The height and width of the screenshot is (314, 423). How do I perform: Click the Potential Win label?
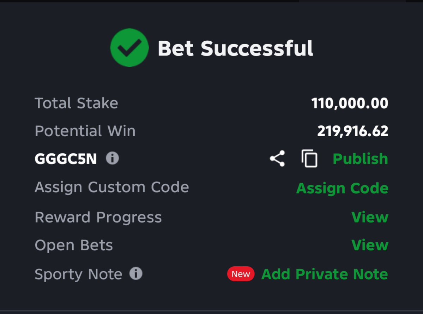85,131
